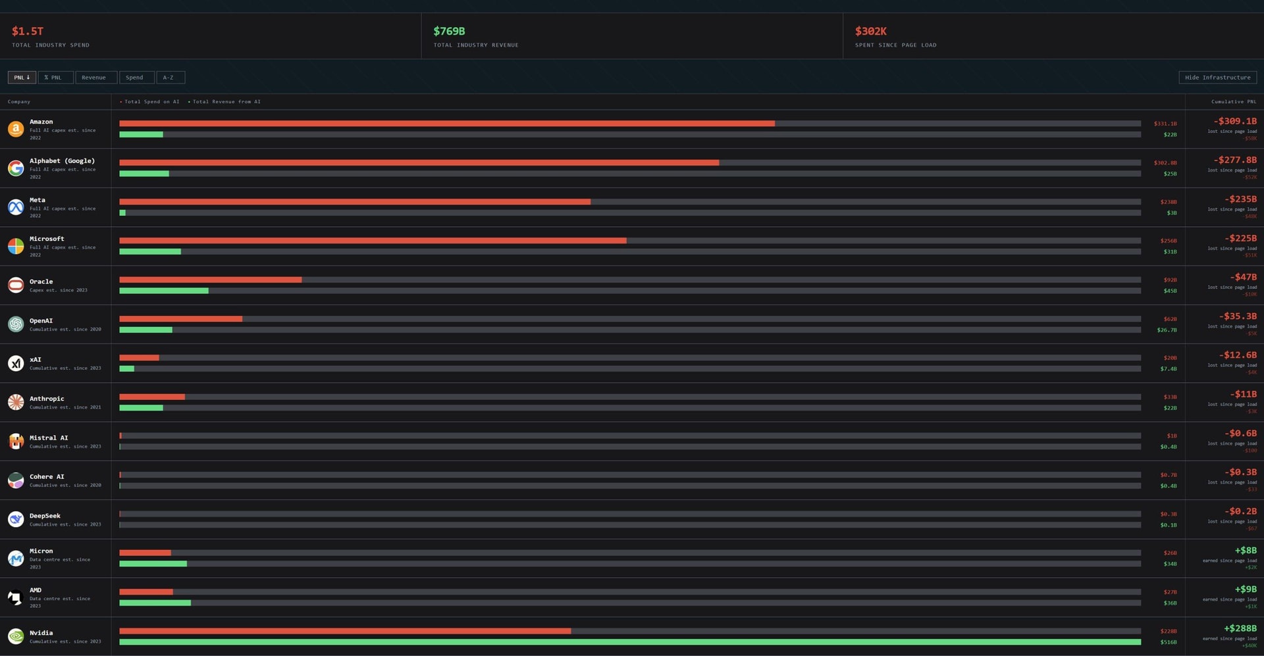Click the Oracle logo icon
The width and height of the screenshot is (1264, 656).
(16, 285)
